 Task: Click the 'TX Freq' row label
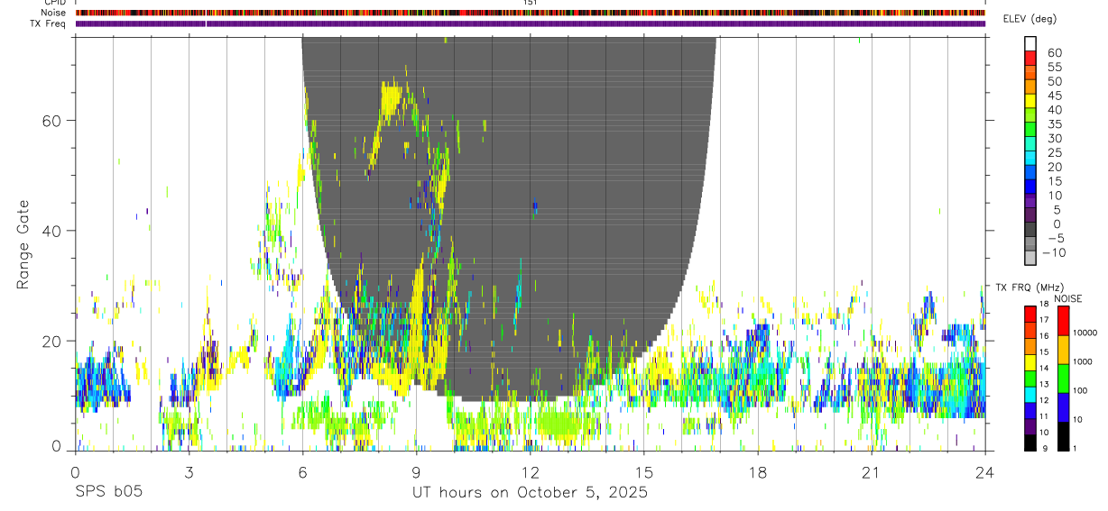click(x=50, y=23)
